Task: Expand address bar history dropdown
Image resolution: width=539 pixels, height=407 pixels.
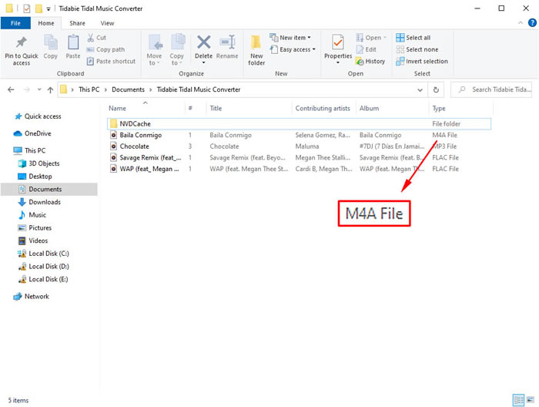Action: coord(420,89)
